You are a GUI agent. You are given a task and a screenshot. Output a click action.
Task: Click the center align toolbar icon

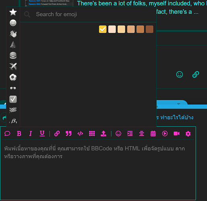coord(142,133)
